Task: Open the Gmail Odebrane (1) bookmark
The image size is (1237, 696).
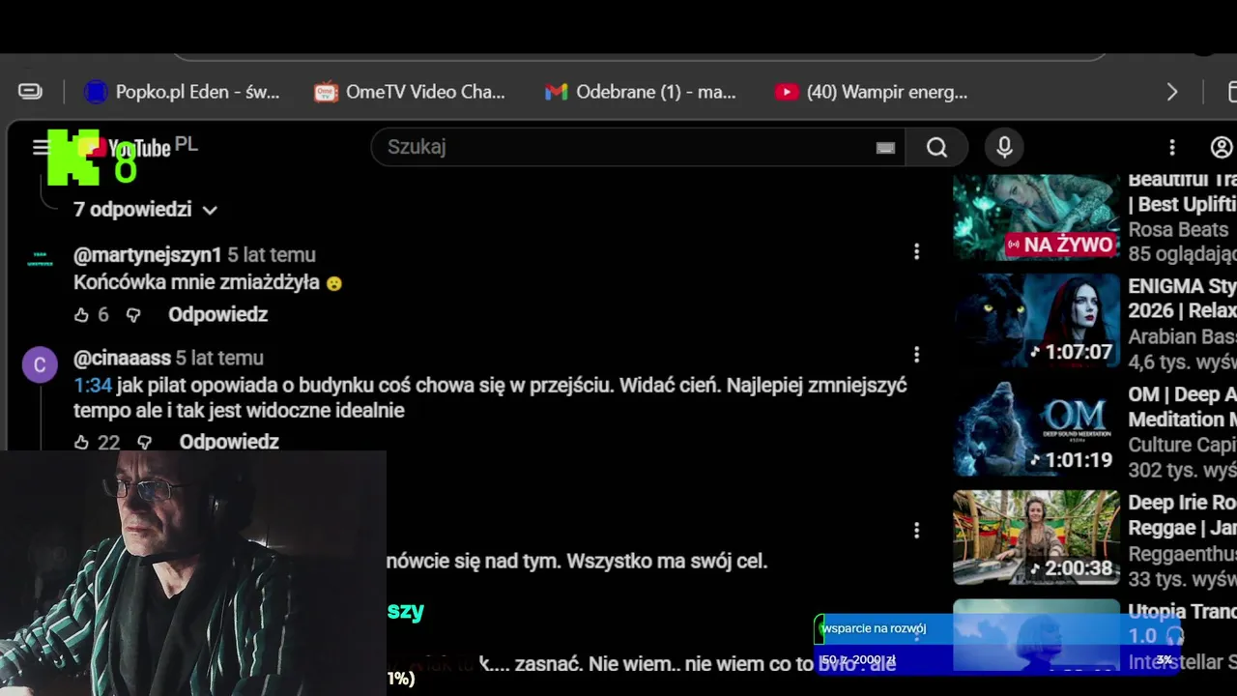Action: tap(641, 92)
